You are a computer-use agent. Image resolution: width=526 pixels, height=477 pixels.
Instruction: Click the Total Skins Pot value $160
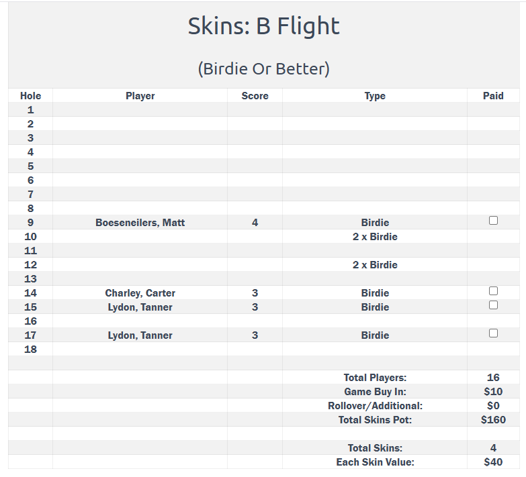pyautogui.click(x=493, y=420)
